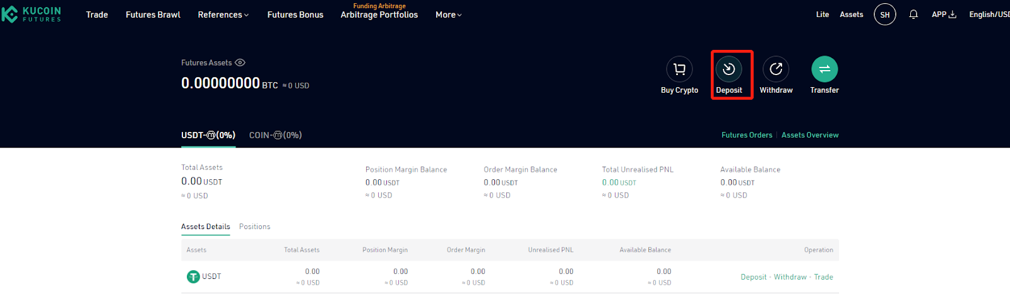Image resolution: width=1010 pixels, height=308 pixels.
Task: Select the Assets Details tab
Action: [x=205, y=227]
